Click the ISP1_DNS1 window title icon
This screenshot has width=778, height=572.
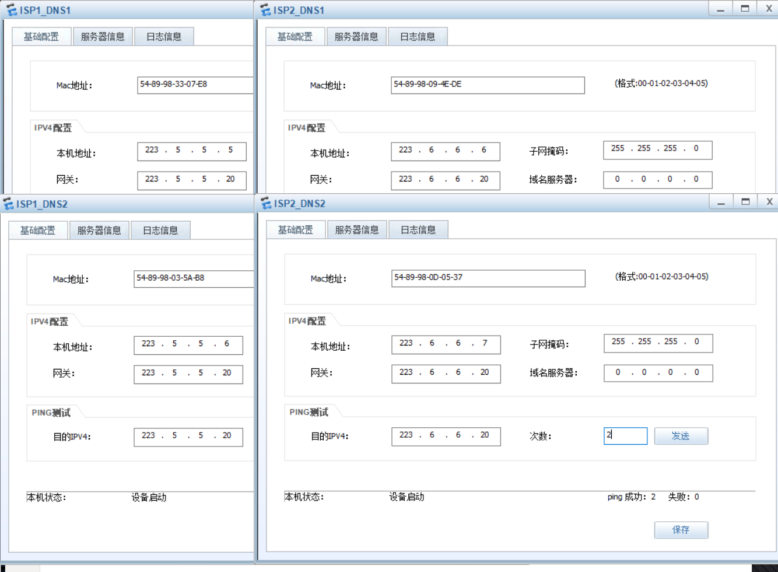coord(11,10)
